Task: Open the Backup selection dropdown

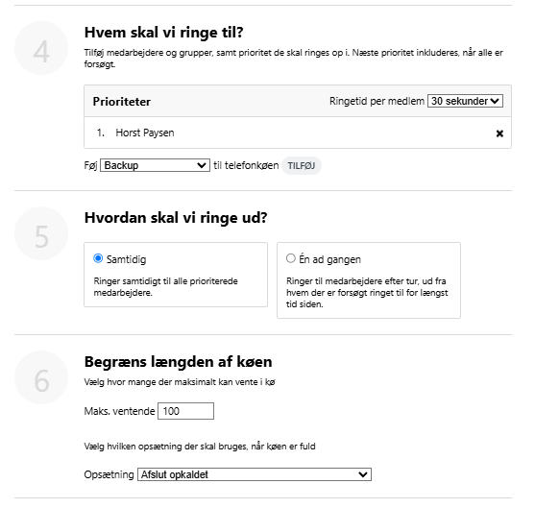Action: [155, 165]
